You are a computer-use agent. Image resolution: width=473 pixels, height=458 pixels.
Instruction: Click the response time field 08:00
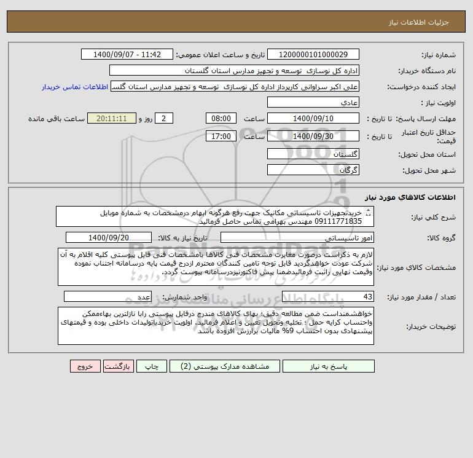[221, 119]
